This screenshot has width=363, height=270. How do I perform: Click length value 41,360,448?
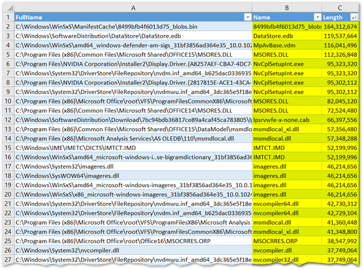point(340,222)
